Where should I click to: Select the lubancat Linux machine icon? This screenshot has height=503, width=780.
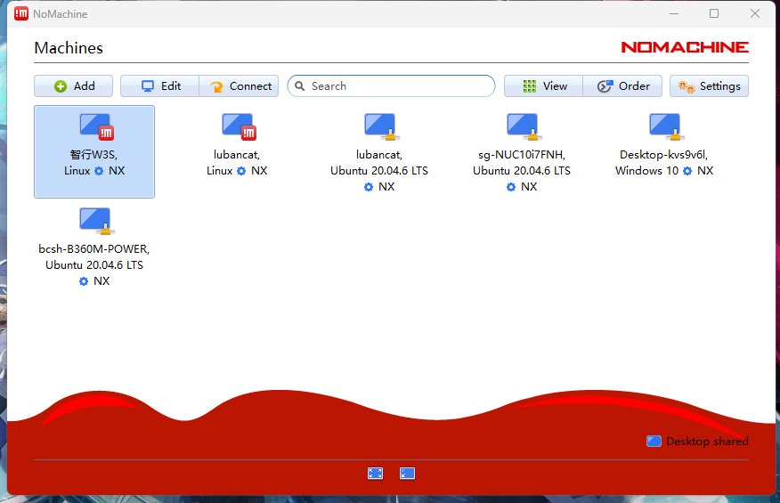pos(239,126)
